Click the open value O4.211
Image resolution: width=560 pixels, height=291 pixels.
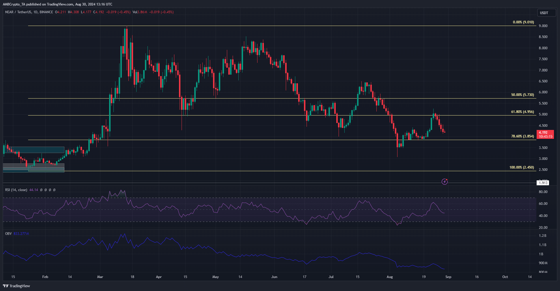pyautogui.click(x=60, y=12)
